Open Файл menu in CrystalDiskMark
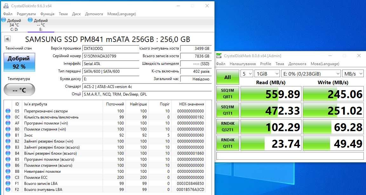This screenshot has width=366, height=195. point(220,64)
